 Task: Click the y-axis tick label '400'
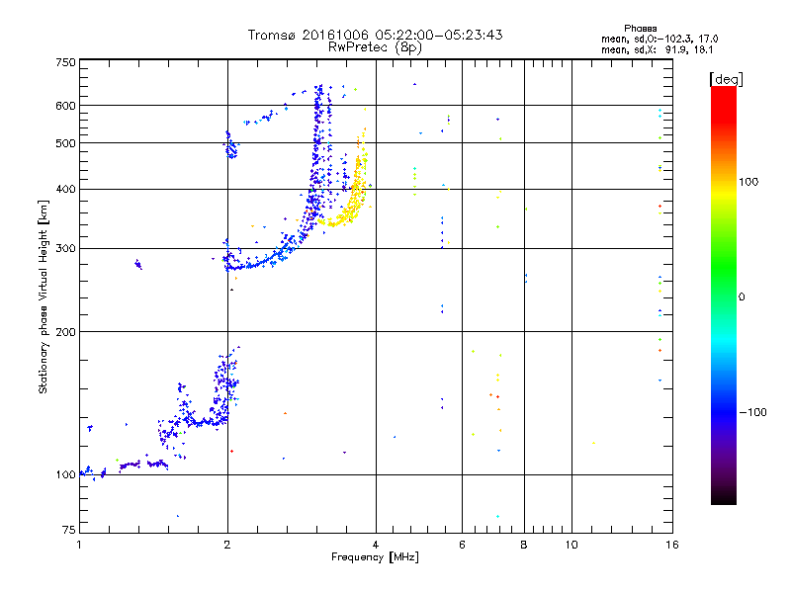tap(65, 190)
